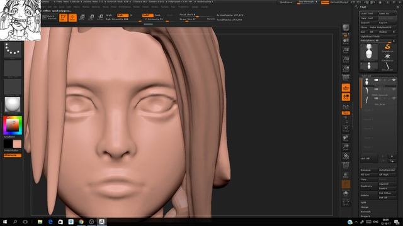403x226 pixels.
Task: Click the Scroll canvas icon
Action: click(x=346, y=41)
